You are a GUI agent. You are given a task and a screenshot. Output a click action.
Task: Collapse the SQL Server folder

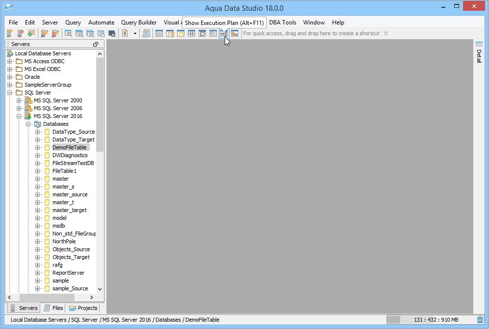(x=10, y=93)
